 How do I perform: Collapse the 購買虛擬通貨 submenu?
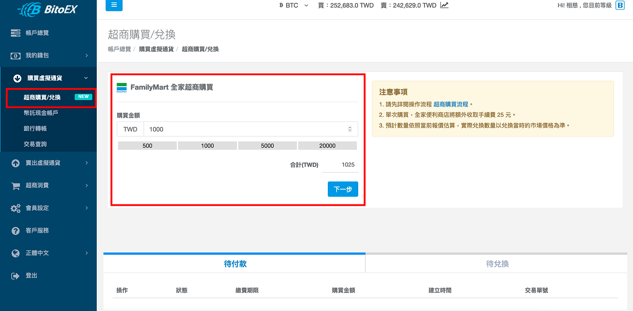click(x=86, y=79)
